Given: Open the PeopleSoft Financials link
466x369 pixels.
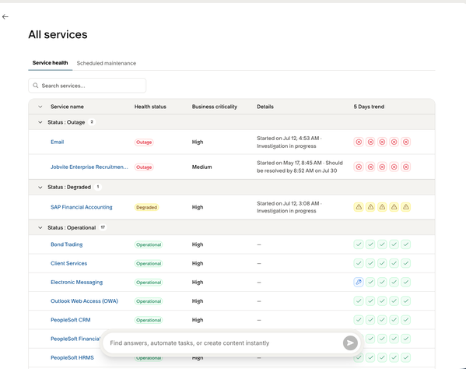Looking at the screenshot, I should tap(75, 339).
